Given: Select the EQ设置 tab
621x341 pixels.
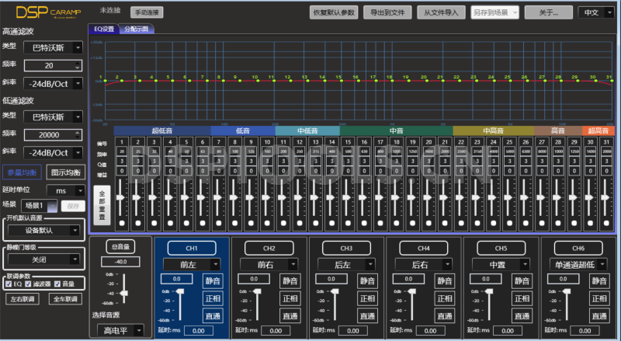Looking at the screenshot, I should pyautogui.click(x=104, y=29).
